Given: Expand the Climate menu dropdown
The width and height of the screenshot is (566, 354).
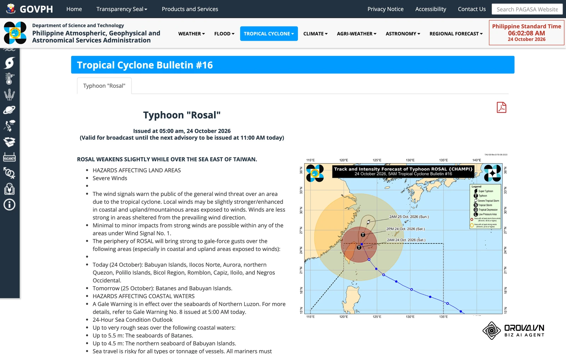Looking at the screenshot, I should [315, 34].
